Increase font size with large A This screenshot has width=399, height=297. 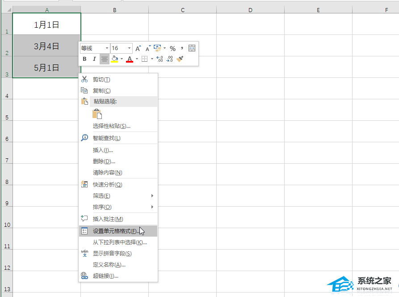pos(138,48)
